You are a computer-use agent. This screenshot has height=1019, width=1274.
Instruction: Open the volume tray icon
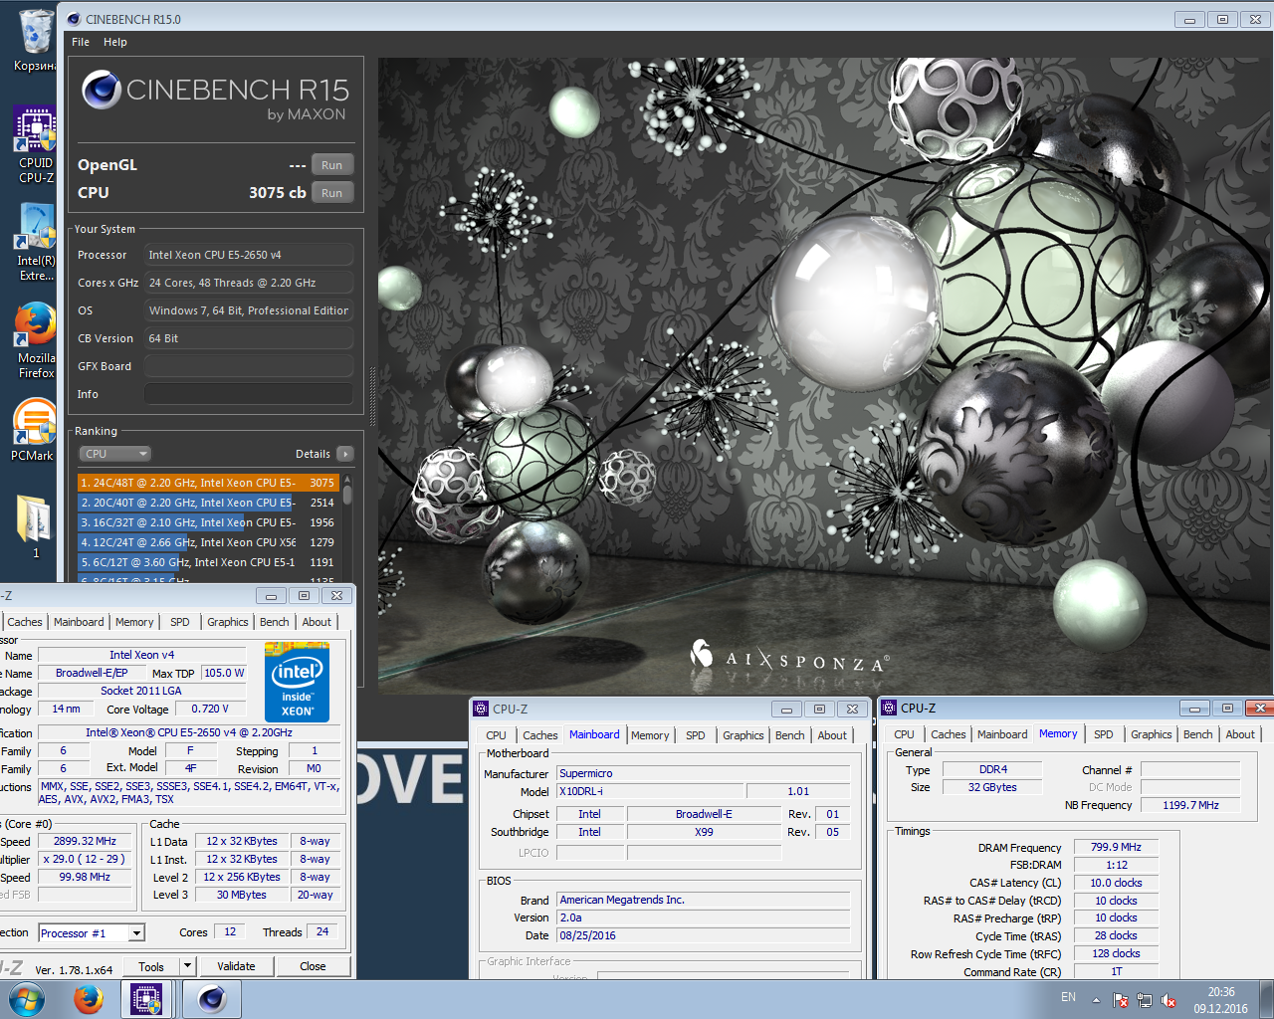click(1168, 1000)
